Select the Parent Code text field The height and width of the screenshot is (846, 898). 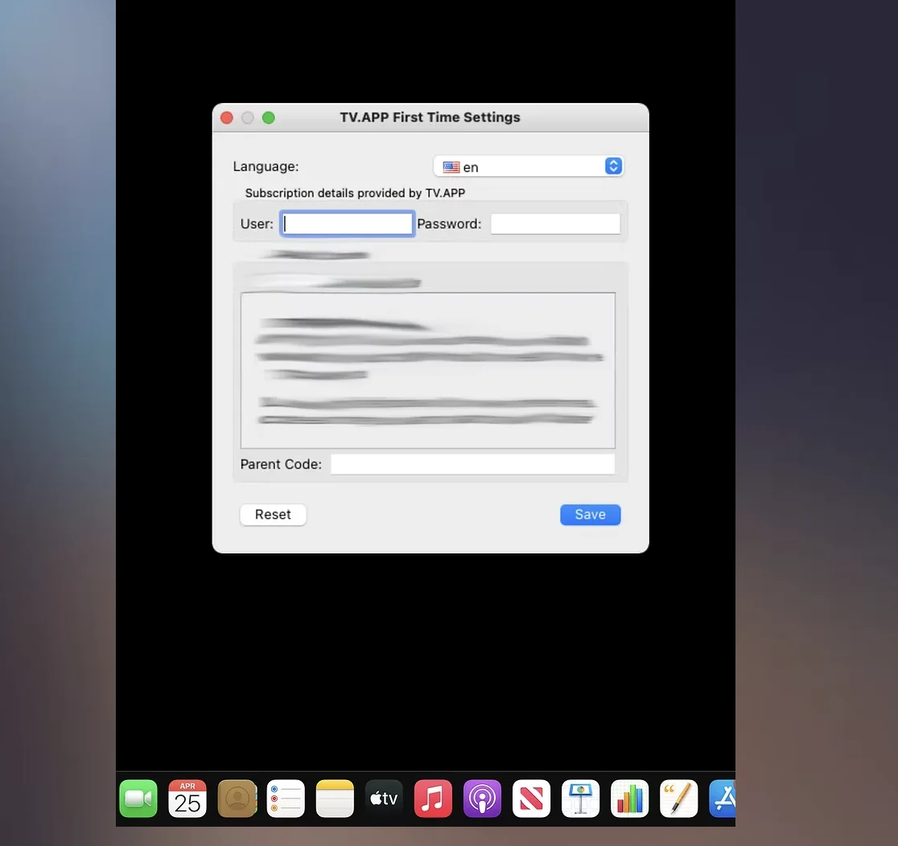pyautogui.click(x=473, y=464)
